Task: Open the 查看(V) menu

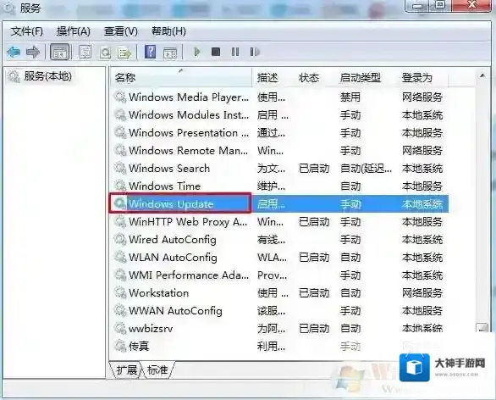Action: [121, 31]
